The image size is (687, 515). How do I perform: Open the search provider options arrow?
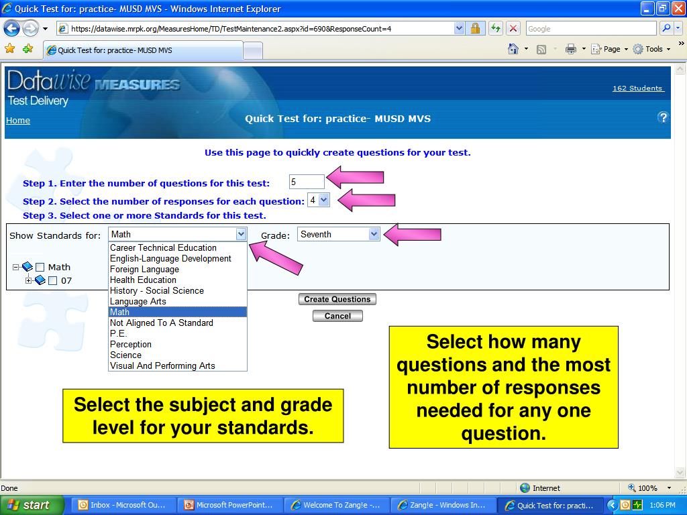pos(678,28)
